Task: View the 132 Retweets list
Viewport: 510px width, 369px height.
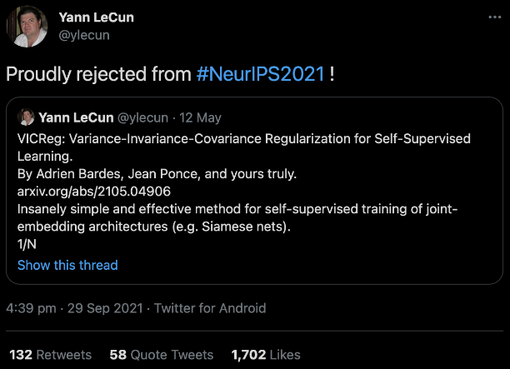Action: pos(50,354)
